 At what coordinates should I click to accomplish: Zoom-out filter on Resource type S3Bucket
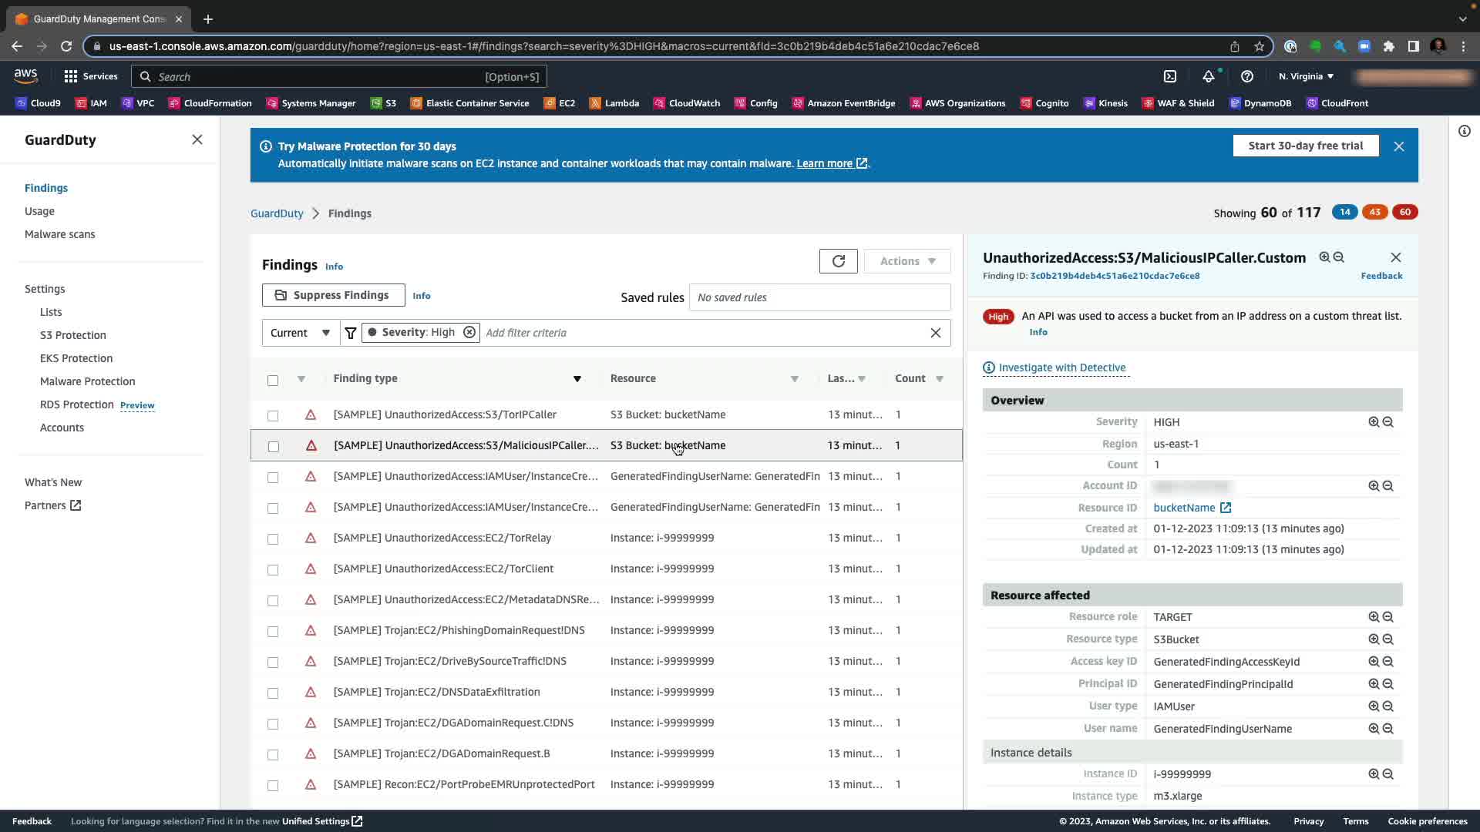tap(1387, 639)
